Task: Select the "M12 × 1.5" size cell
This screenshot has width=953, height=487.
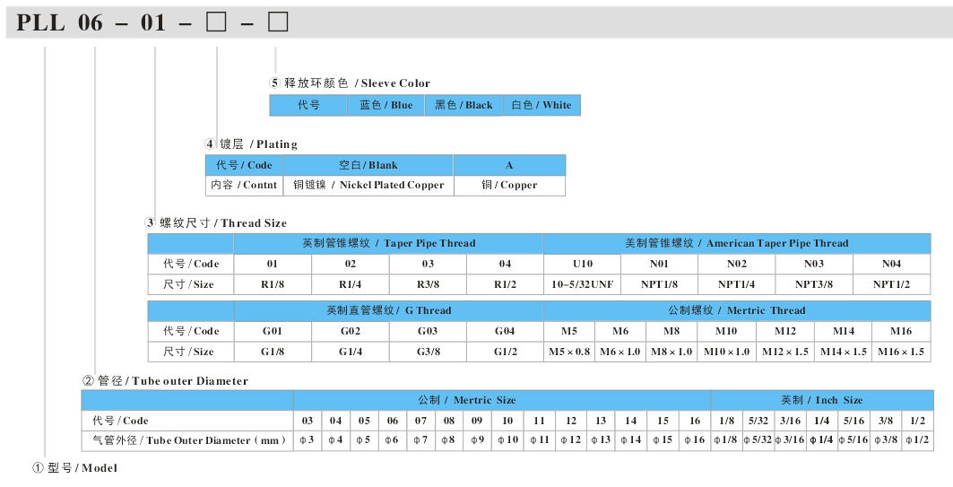Action: pos(785,352)
